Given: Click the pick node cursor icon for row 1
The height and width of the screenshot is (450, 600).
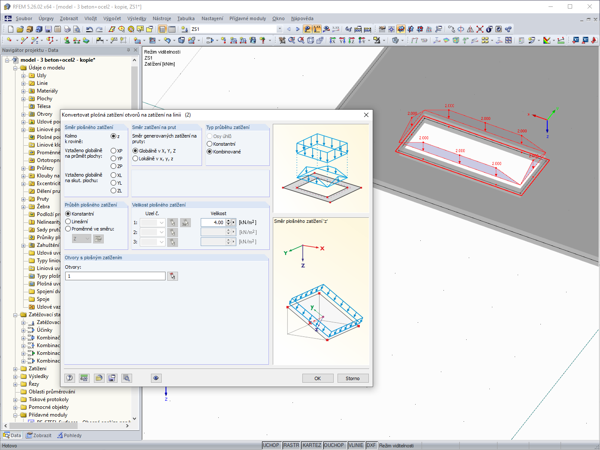Looking at the screenshot, I should coord(172,222).
